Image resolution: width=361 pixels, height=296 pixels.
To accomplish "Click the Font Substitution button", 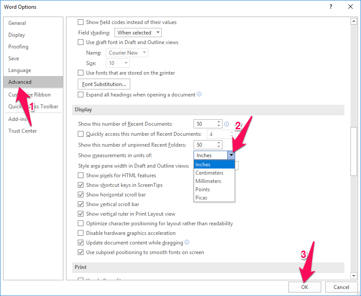I will [x=104, y=84].
